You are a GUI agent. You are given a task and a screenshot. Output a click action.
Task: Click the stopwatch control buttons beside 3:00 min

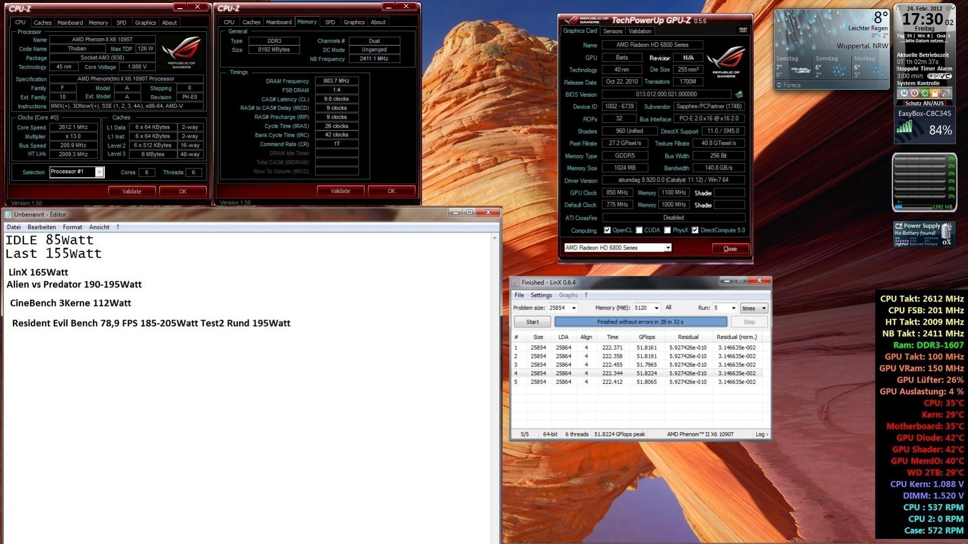tap(939, 76)
